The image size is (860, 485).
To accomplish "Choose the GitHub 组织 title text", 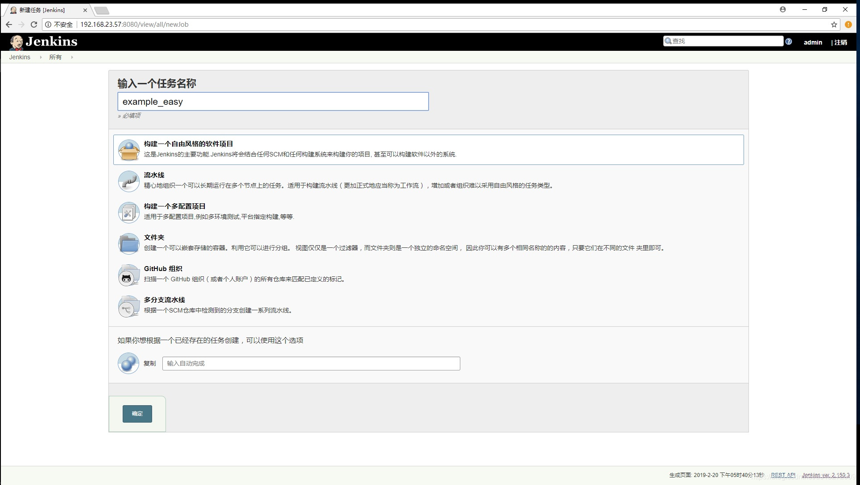I will (x=163, y=269).
